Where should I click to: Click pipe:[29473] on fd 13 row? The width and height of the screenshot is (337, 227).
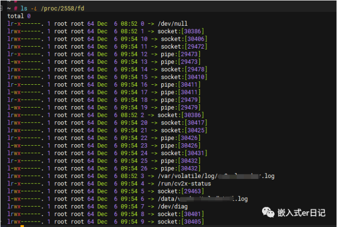click(181, 62)
